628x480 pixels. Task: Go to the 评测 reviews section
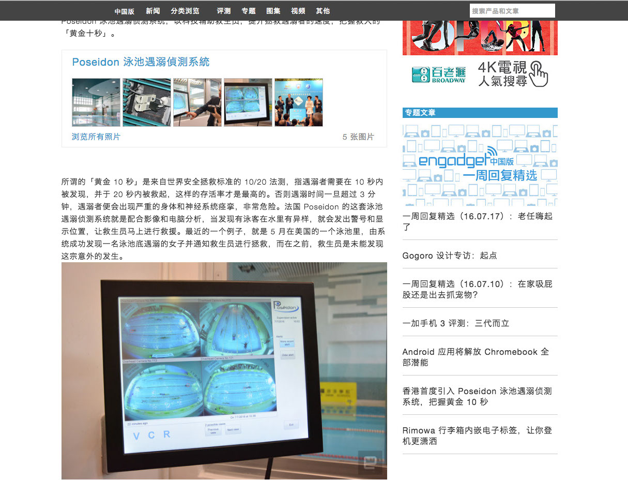click(224, 11)
